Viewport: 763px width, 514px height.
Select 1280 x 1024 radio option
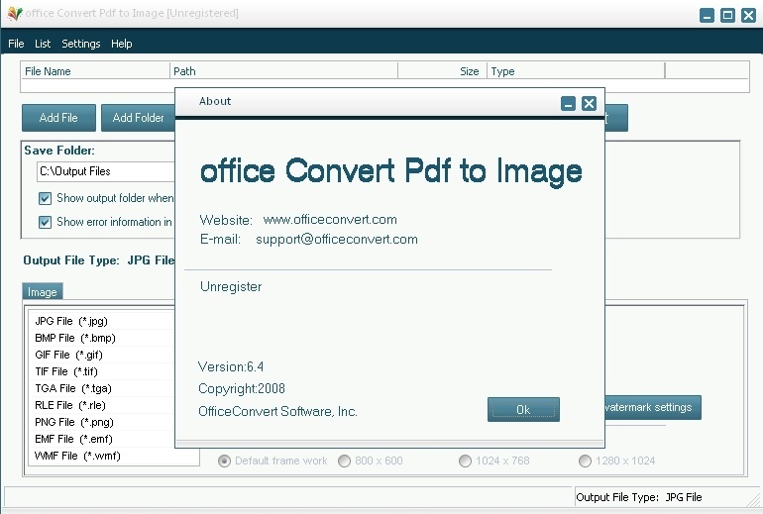(585, 461)
